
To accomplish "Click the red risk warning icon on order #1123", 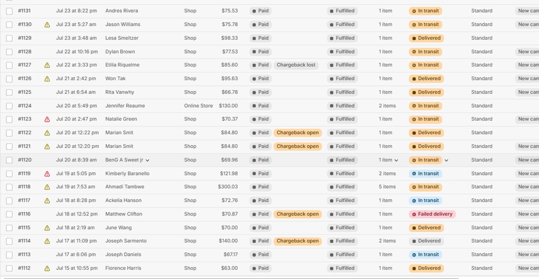I will (47, 119).
